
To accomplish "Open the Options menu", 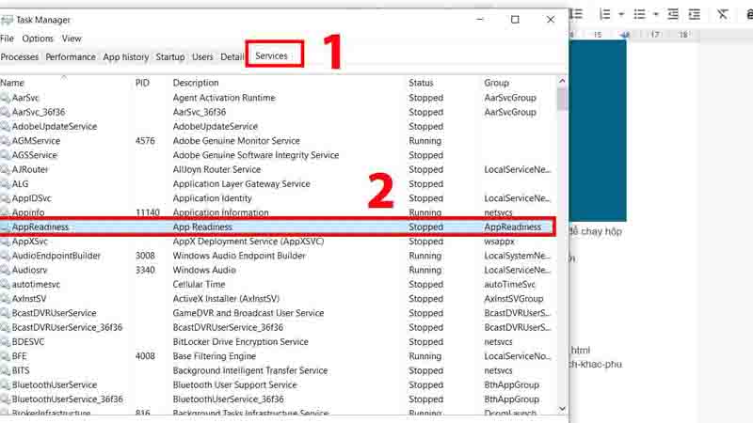I will click(x=38, y=39).
